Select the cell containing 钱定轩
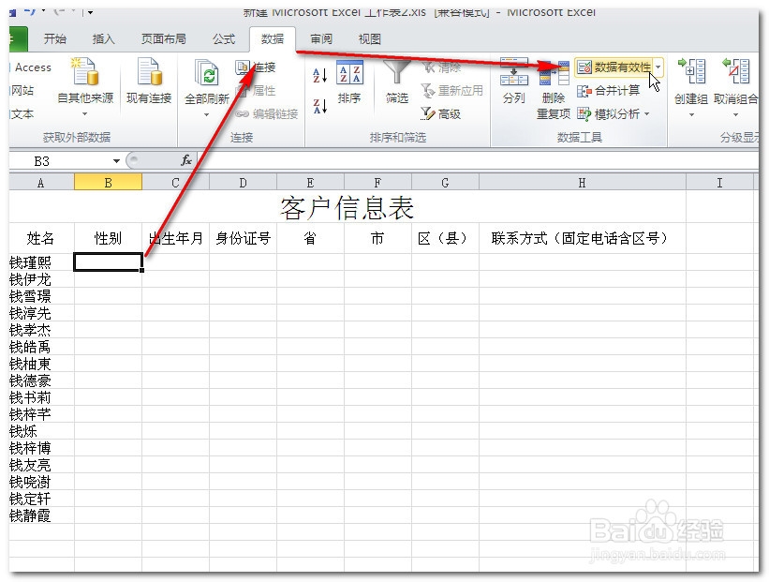The height and width of the screenshot is (582, 769). (x=41, y=499)
